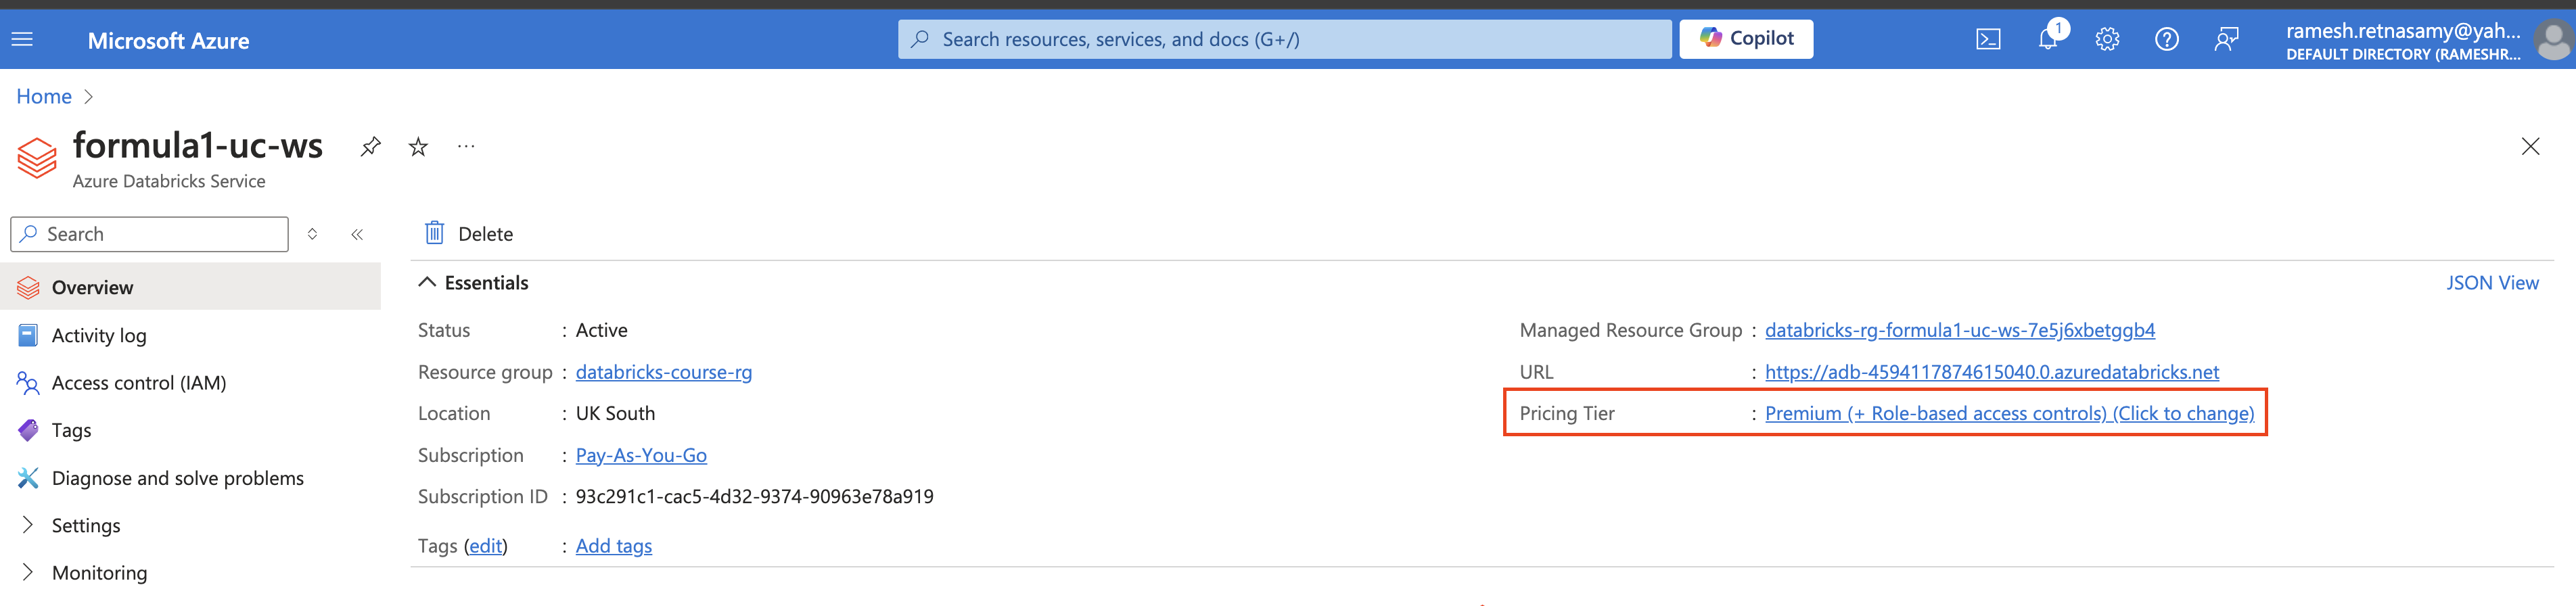
Task: Click the Delete button label
Action: [485, 234]
